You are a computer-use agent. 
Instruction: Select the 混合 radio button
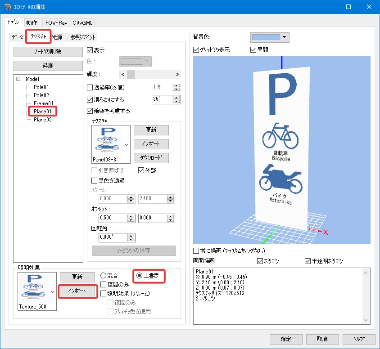pyautogui.click(x=103, y=275)
